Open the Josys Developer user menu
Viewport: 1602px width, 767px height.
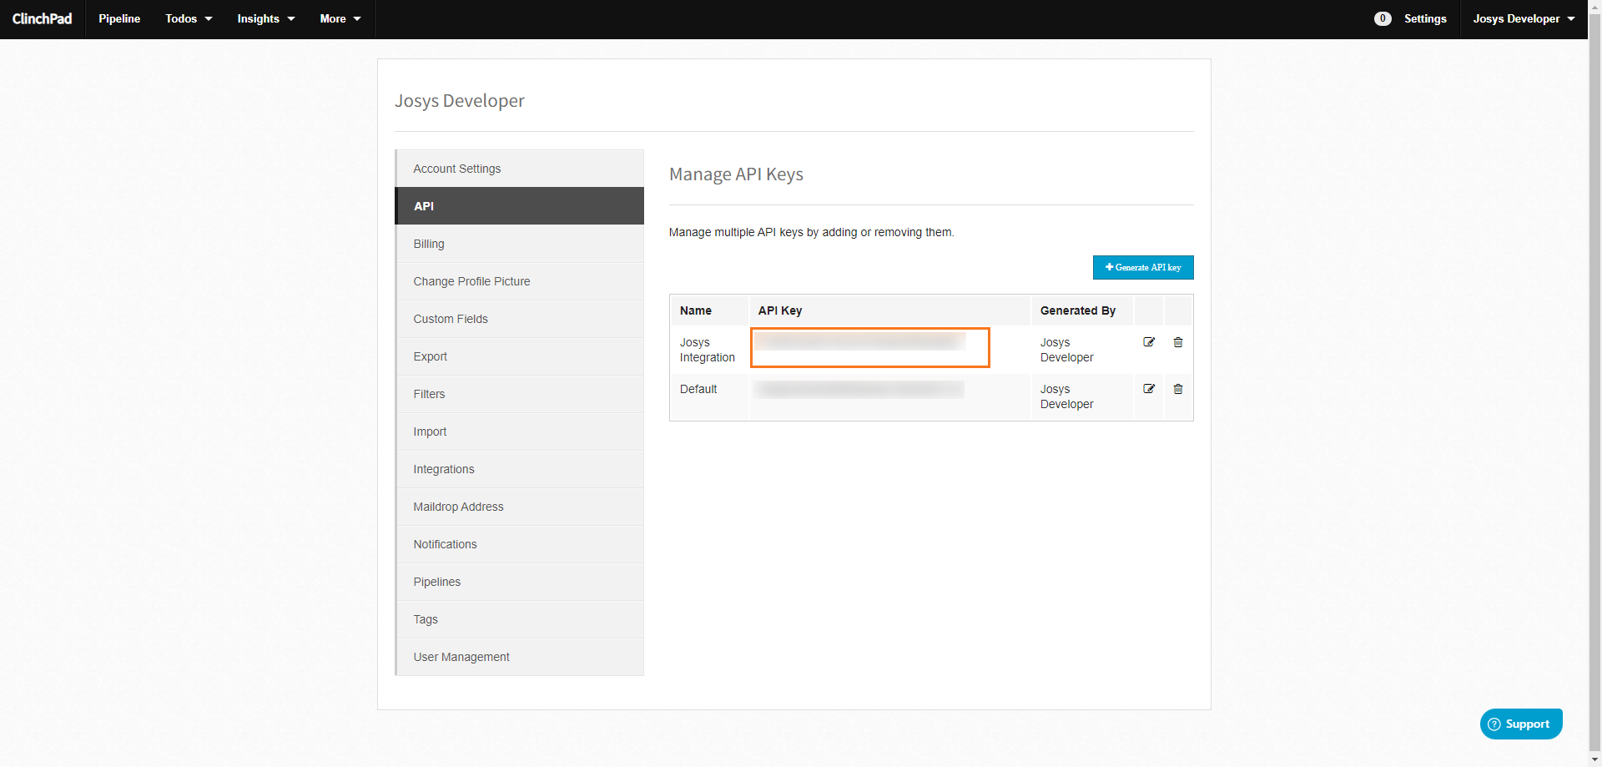[1524, 18]
